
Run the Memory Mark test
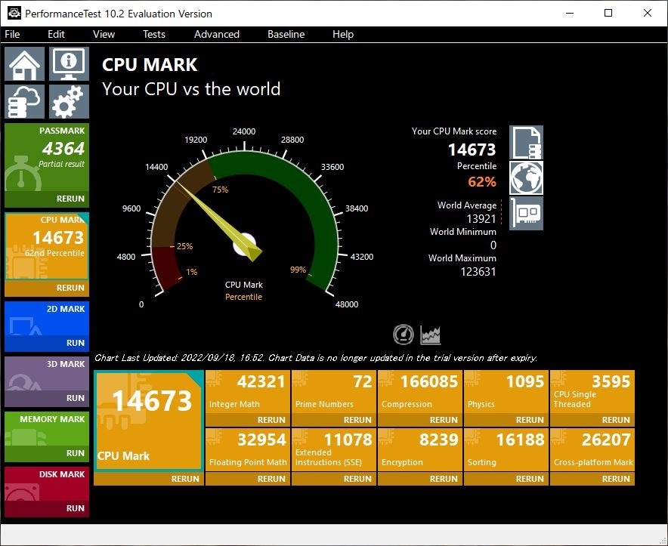coord(47,453)
